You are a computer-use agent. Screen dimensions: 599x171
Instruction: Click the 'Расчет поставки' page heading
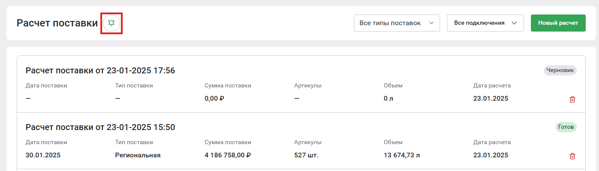pos(57,23)
